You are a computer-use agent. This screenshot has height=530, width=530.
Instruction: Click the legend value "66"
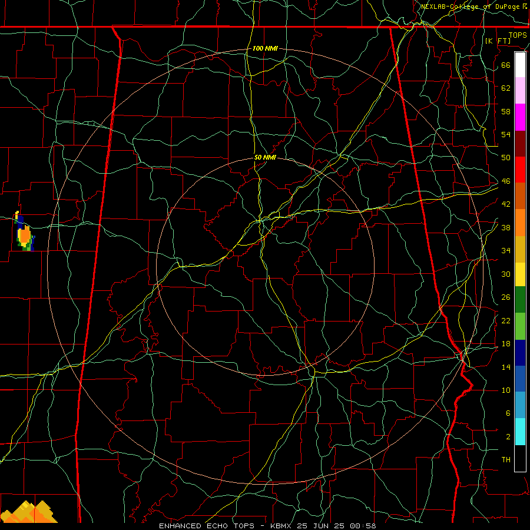(506, 65)
